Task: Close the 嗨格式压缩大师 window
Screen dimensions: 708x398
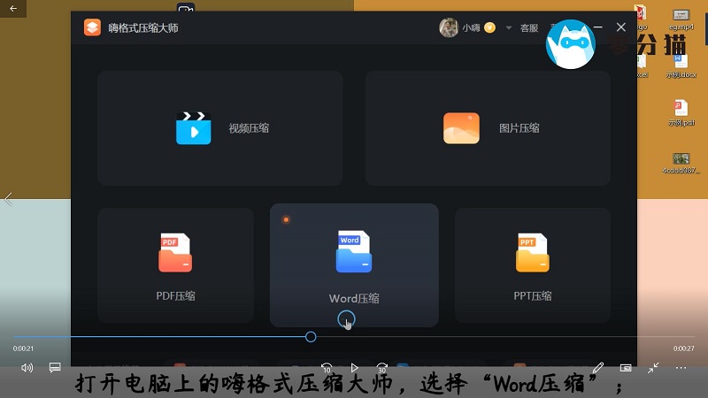Action: 621,27
